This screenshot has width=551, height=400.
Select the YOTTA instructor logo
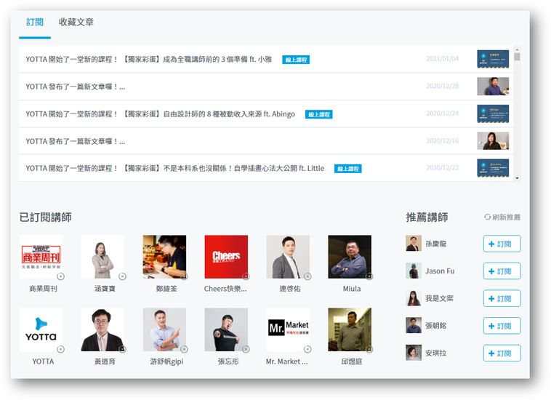[x=41, y=329]
